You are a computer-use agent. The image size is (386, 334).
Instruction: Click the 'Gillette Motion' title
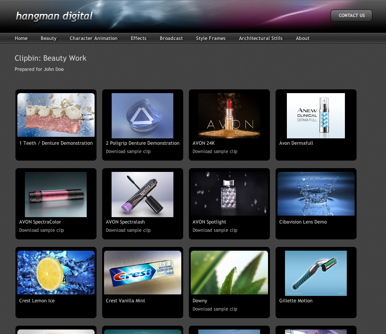click(296, 301)
